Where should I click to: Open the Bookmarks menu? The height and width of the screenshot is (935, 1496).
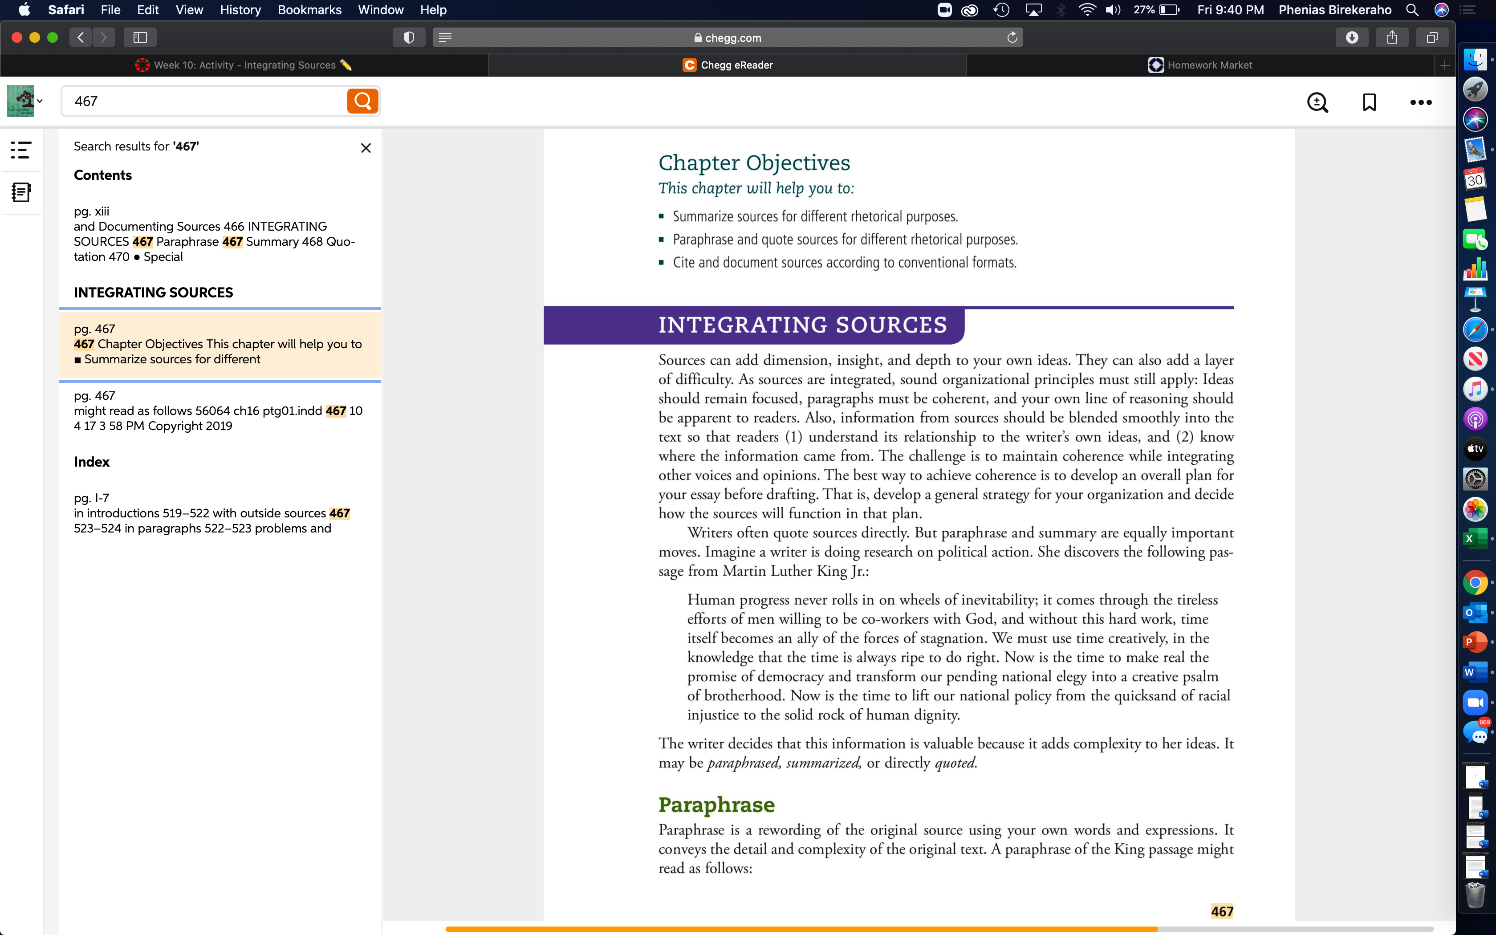(x=309, y=10)
